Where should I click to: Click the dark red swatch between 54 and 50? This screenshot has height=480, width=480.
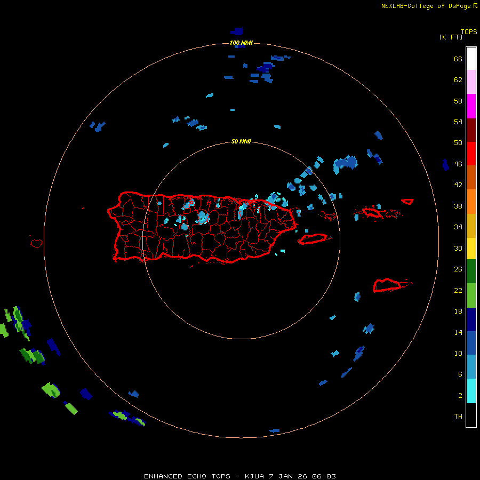[471, 130]
